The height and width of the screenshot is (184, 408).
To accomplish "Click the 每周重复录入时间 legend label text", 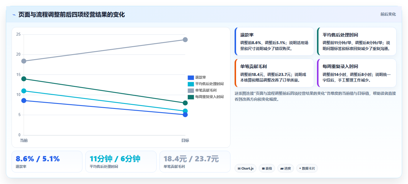I will (x=209, y=97).
